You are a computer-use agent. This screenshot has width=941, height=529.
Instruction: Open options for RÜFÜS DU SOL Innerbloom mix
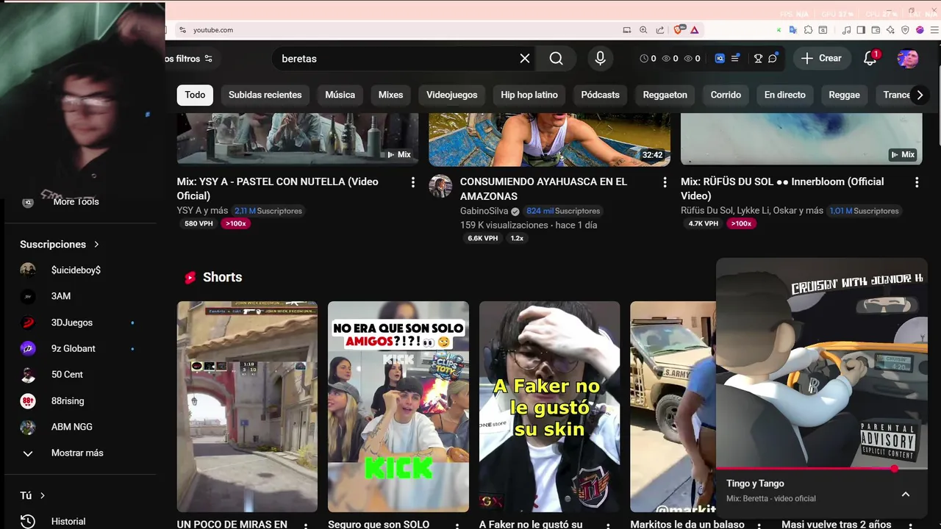[x=917, y=182]
